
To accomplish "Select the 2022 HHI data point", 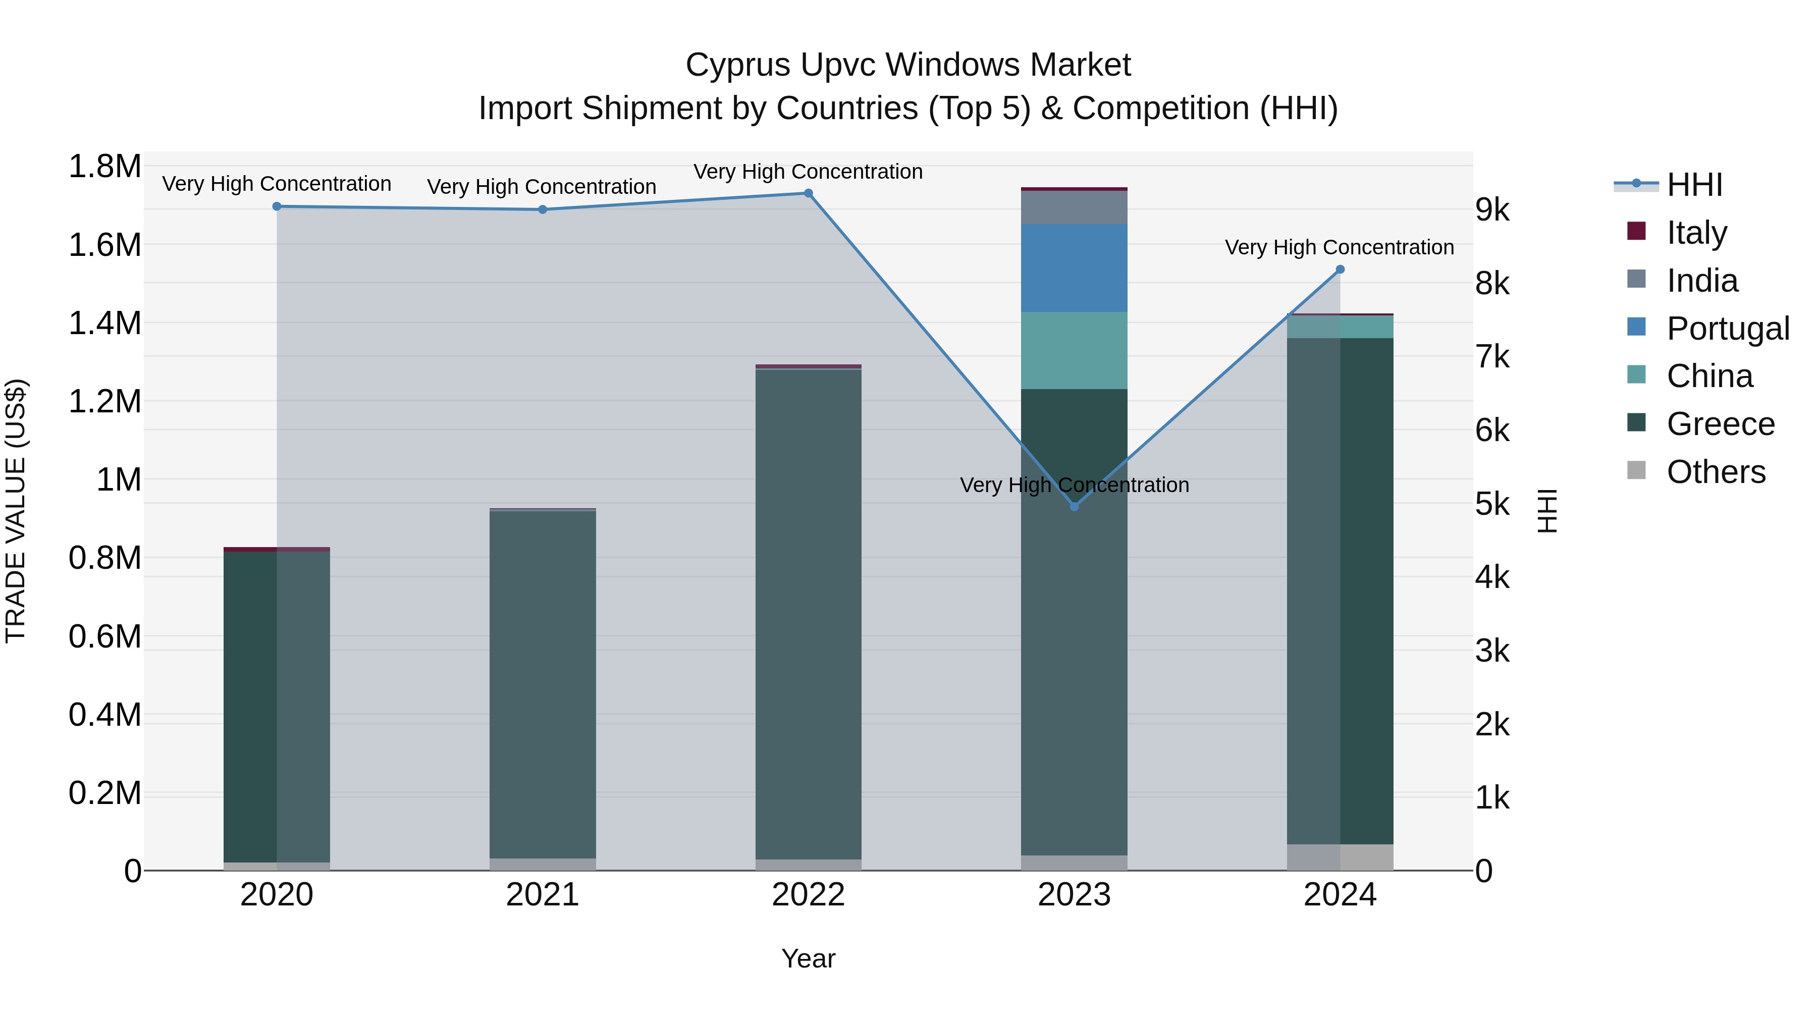I will pyautogui.click(x=809, y=193).
